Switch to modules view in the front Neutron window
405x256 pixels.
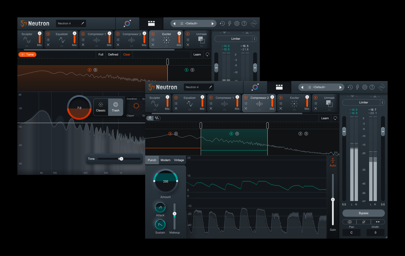point(279,87)
